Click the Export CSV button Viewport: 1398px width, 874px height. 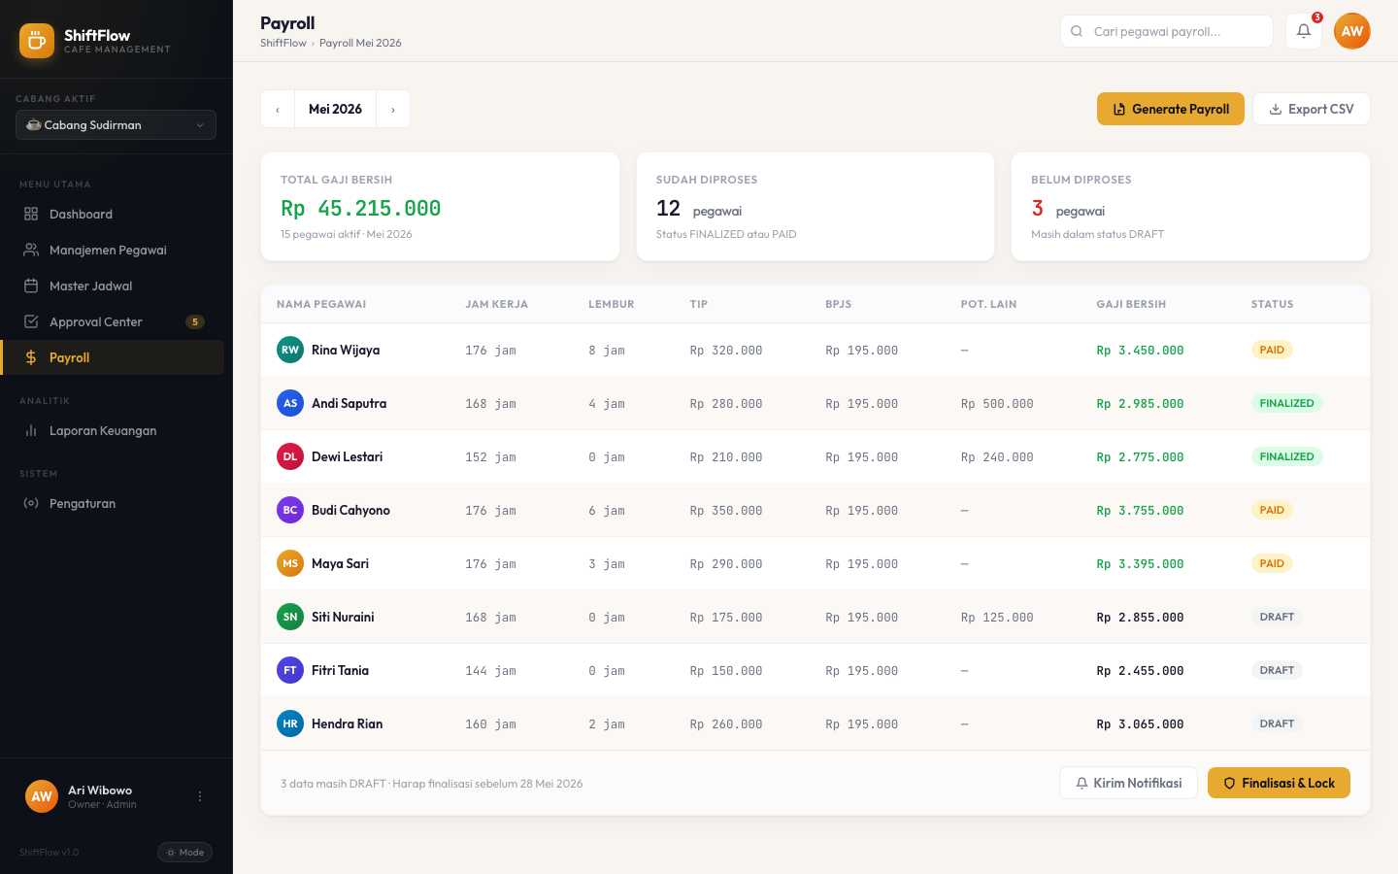(x=1311, y=109)
